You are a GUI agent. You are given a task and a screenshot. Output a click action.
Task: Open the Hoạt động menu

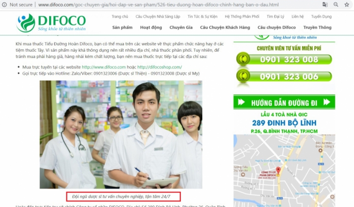pos(151,28)
